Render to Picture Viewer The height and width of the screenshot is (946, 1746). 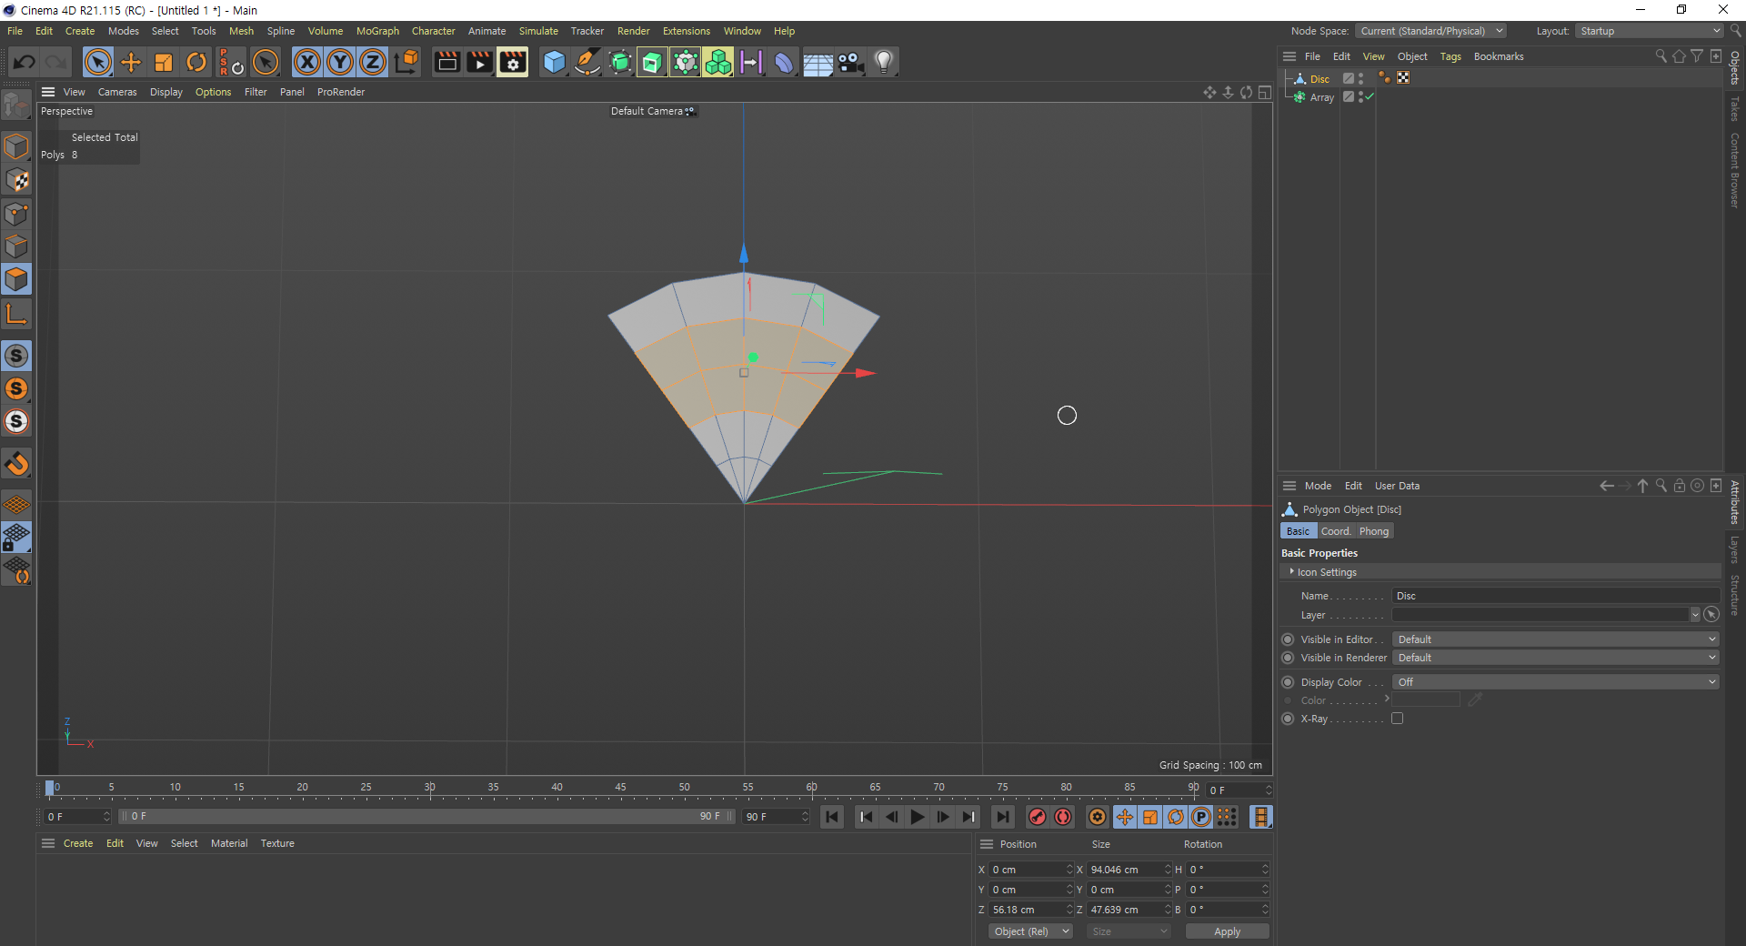479,62
